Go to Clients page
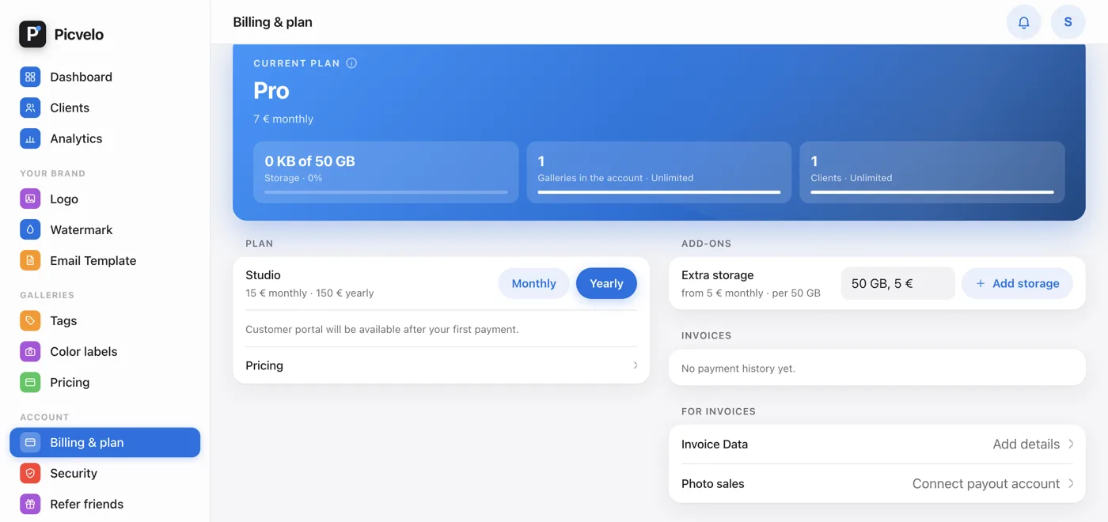Viewport: 1108px width, 522px height. click(104, 108)
